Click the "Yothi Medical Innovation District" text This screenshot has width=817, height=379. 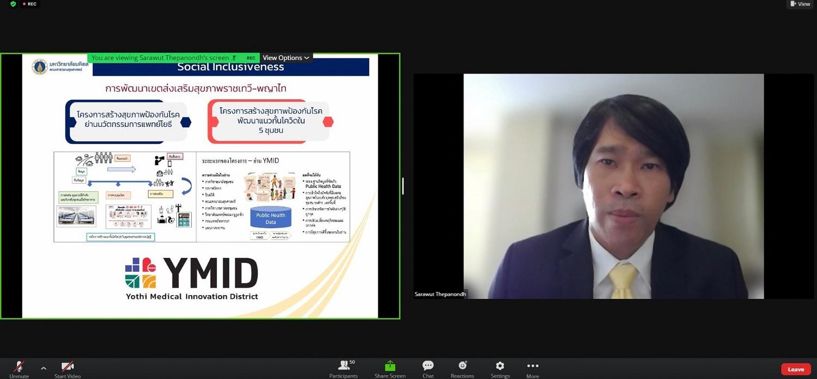pyautogui.click(x=192, y=296)
